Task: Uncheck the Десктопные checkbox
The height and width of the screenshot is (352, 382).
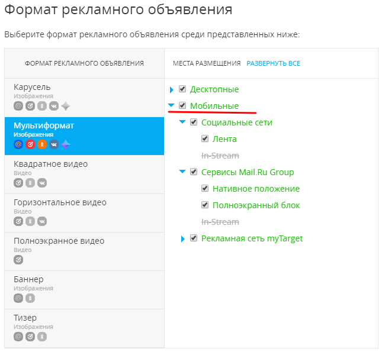Action: (x=182, y=89)
